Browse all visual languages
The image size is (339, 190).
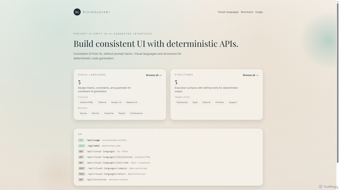pyautogui.click(x=154, y=75)
